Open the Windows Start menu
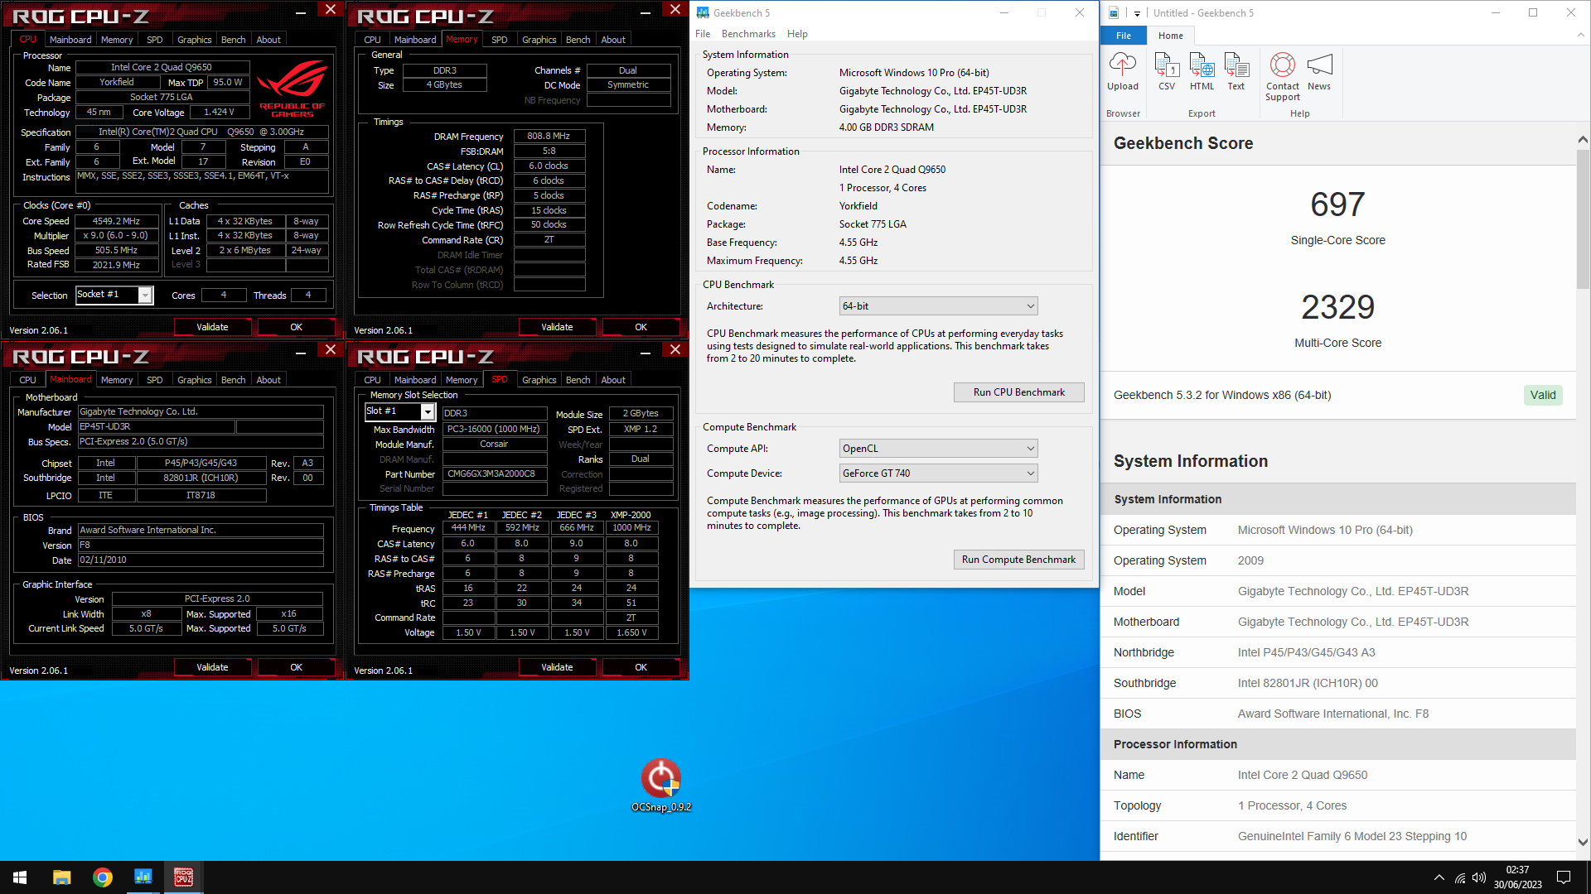1591x894 pixels. [x=20, y=877]
